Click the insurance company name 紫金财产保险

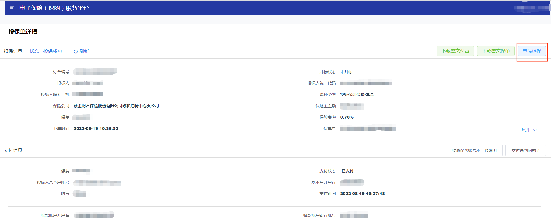click(116, 106)
